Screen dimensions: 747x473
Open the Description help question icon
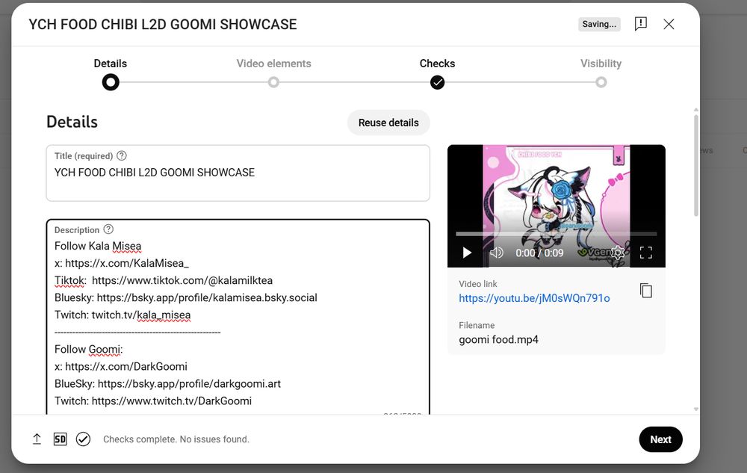108,229
